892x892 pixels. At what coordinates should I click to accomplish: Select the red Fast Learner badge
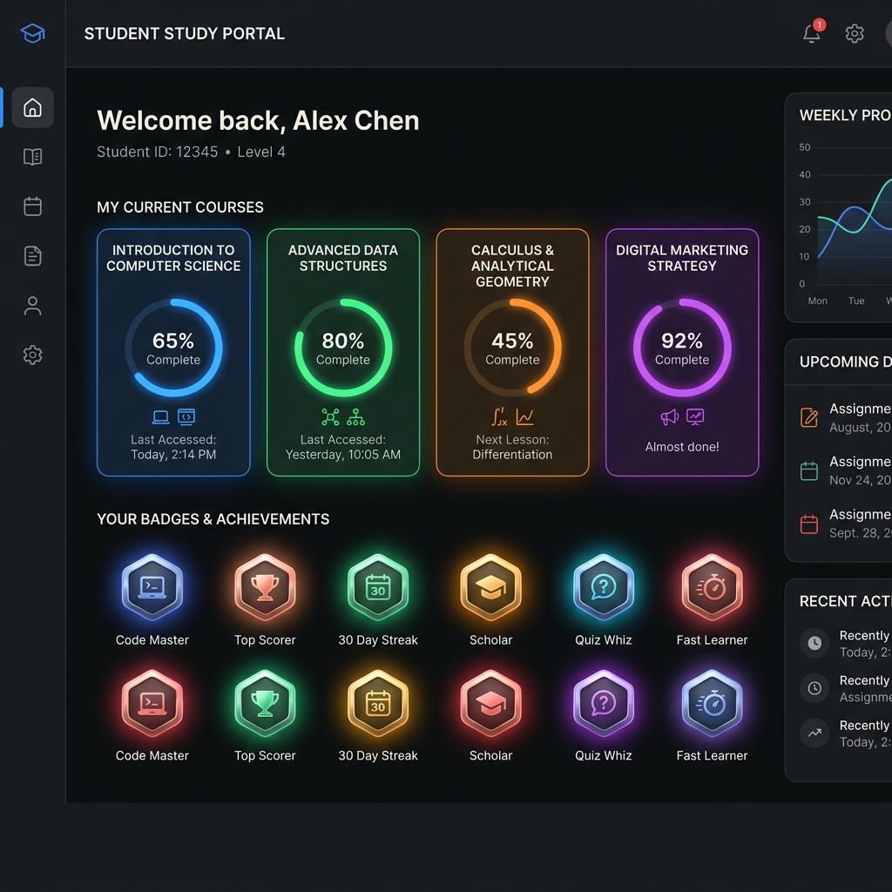point(713,587)
